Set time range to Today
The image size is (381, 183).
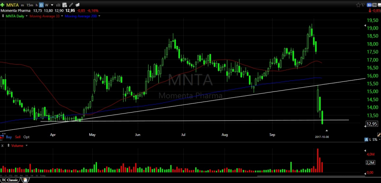42,175
